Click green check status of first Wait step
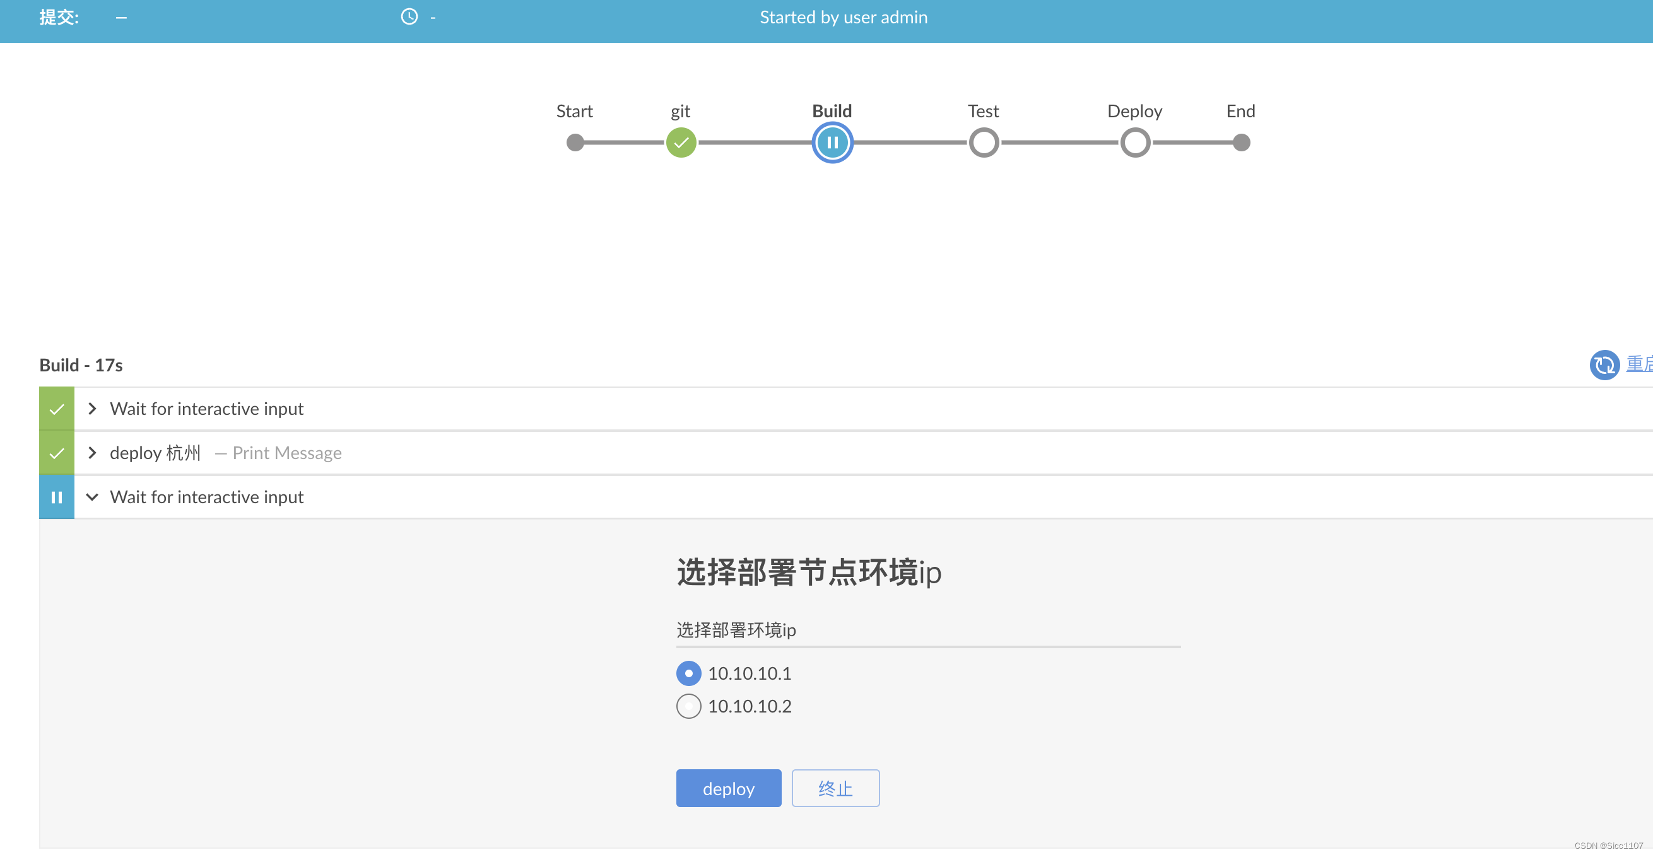 point(57,409)
